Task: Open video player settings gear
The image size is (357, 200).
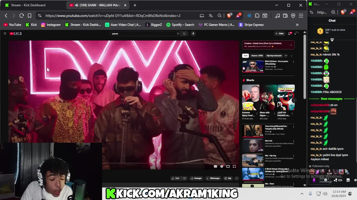Action: [x=222, y=166]
